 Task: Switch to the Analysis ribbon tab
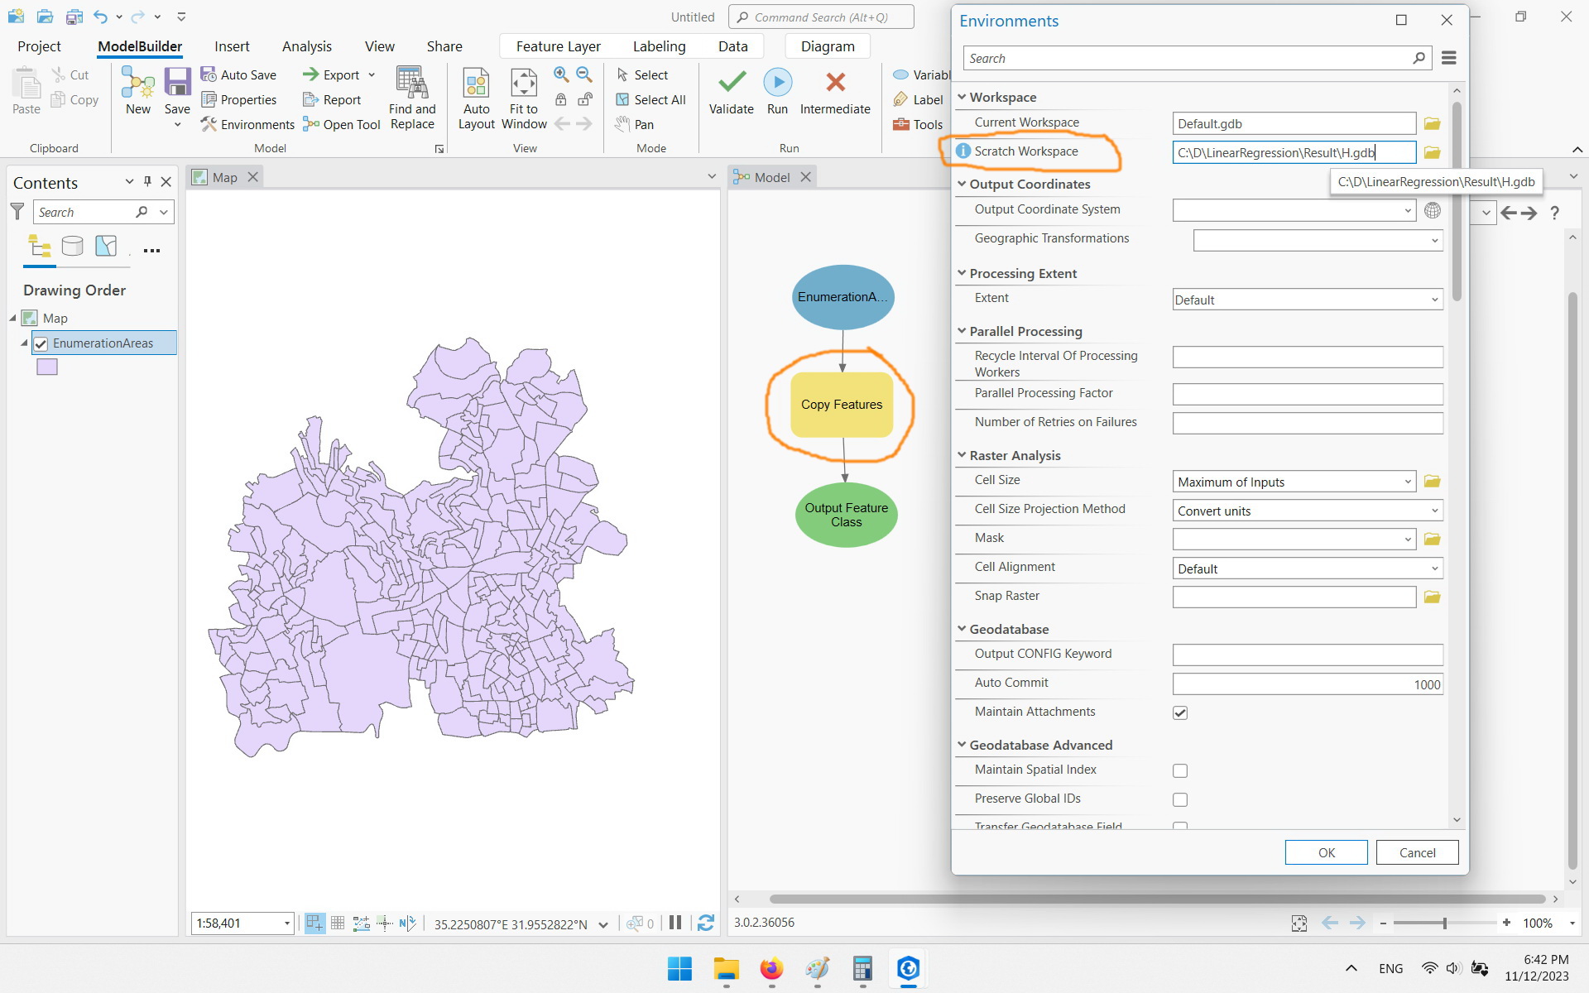click(x=306, y=46)
